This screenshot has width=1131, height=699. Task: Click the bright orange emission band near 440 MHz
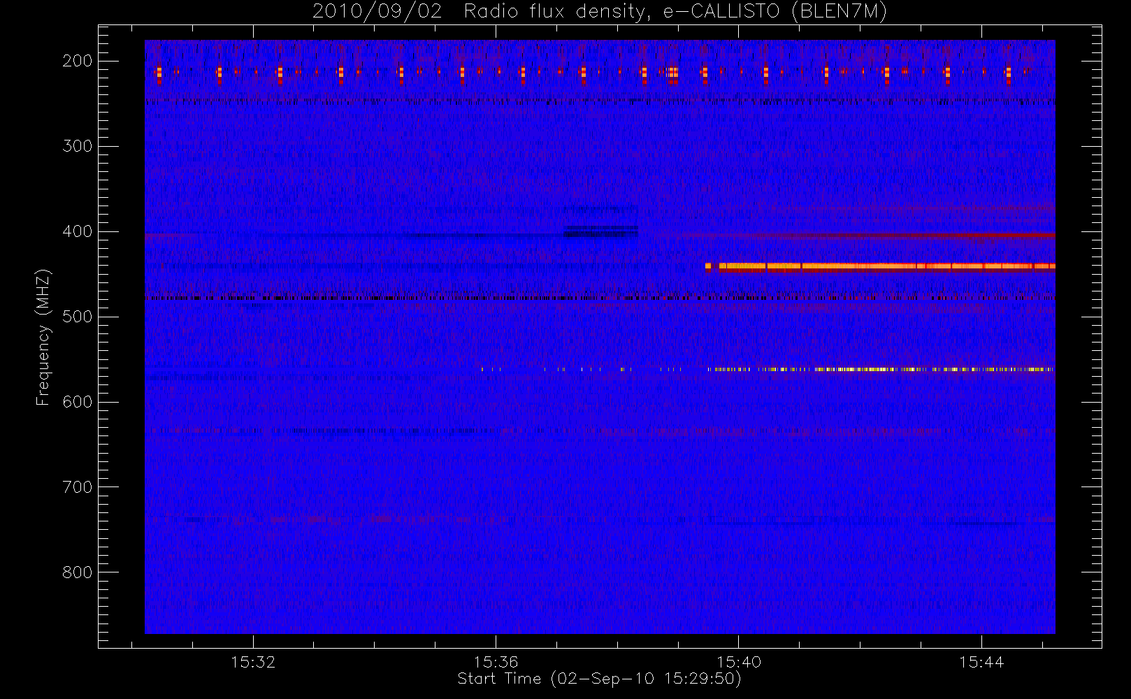(881, 266)
